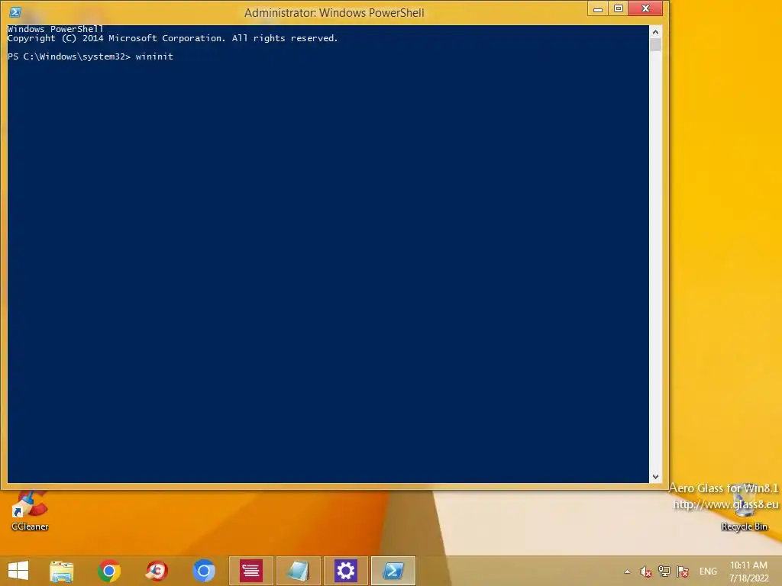Screen dimensions: 782x586
Task: Switch to the notepad-style taskbar app
Action: [299, 571]
